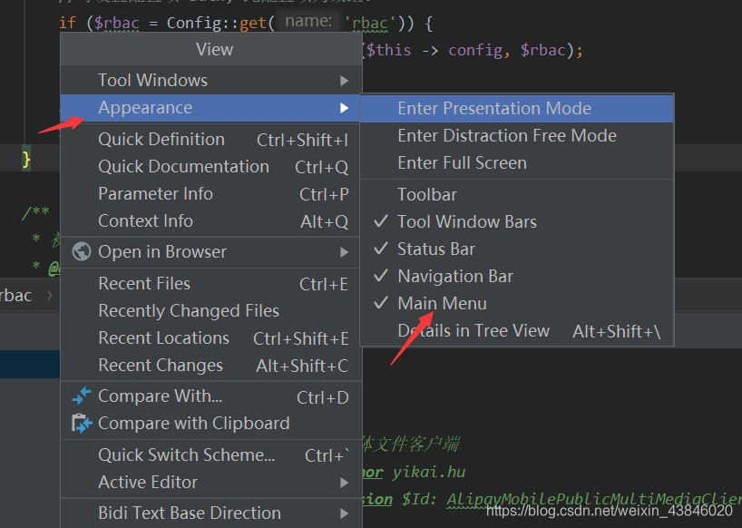Expand the Appearance submenu arrow
Image resolution: width=742 pixels, height=528 pixels.
pyautogui.click(x=345, y=108)
